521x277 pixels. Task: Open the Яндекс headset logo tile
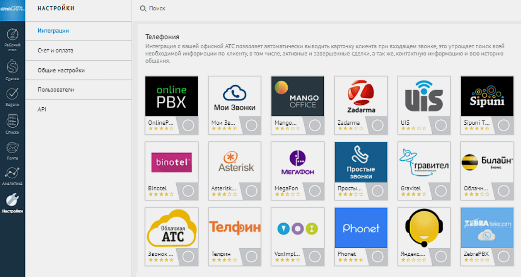[424, 228]
